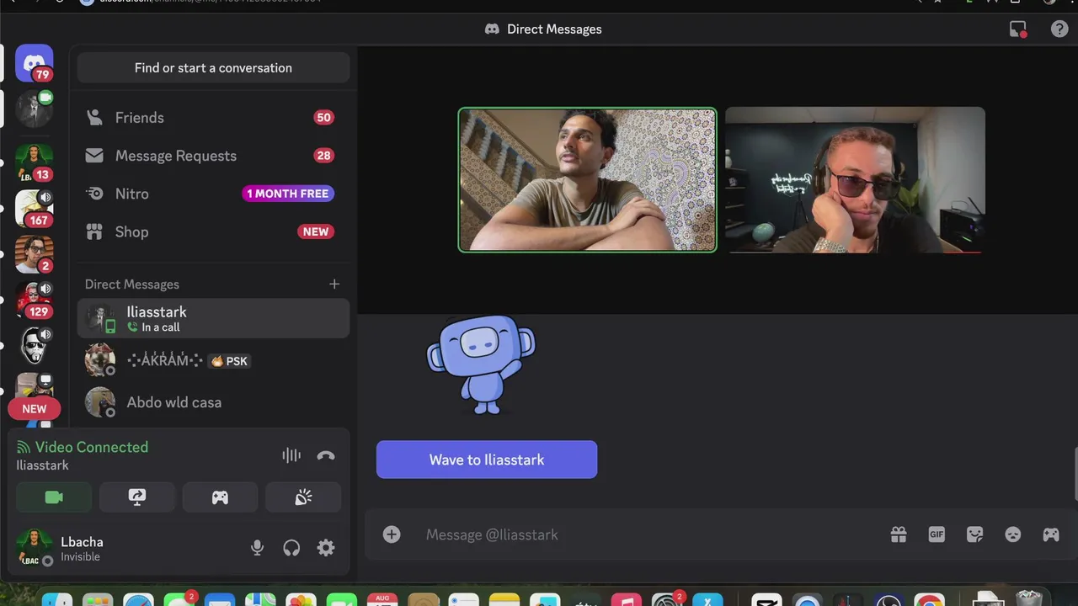Viewport: 1078px width, 606px height.
Task: Open Message Requests
Action: tap(213, 156)
